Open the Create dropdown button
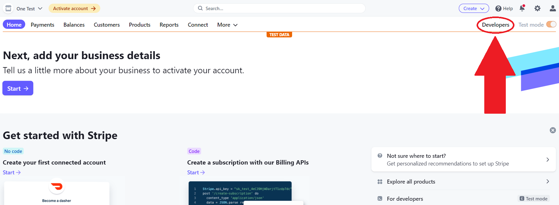Image resolution: width=559 pixels, height=205 pixels. (474, 8)
